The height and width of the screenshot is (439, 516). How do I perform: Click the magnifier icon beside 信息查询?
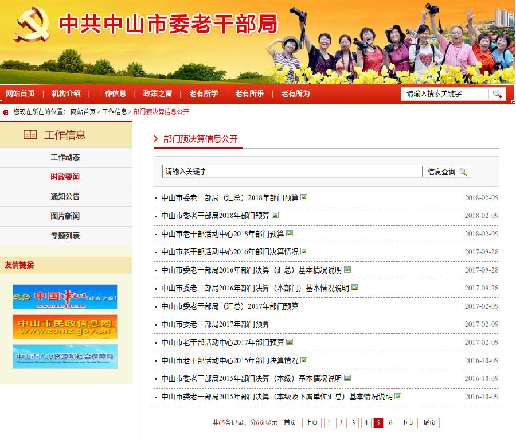click(x=463, y=172)
